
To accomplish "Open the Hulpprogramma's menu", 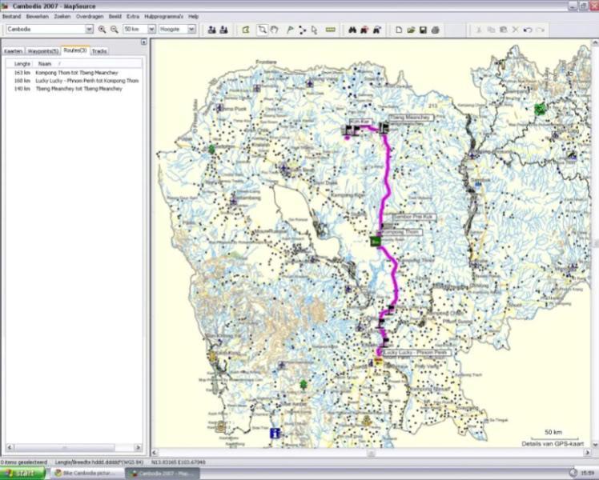I will pos(164,17).
